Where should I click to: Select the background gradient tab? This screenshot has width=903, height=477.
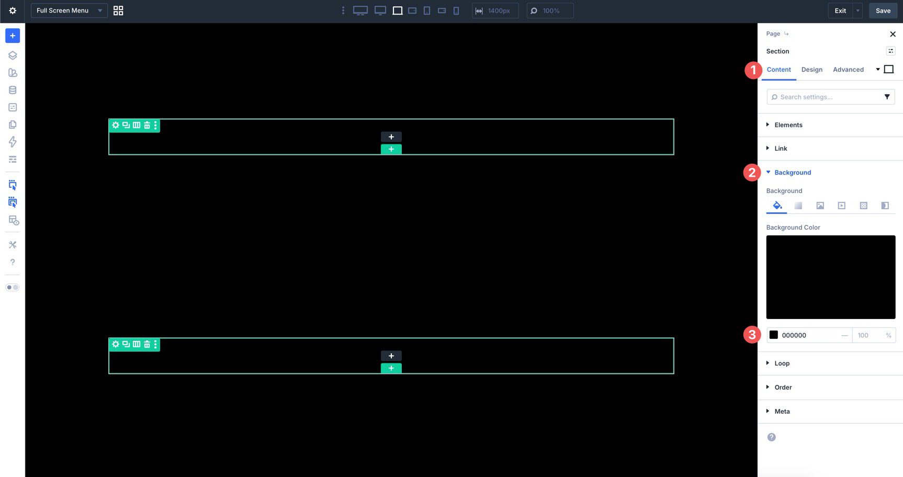point(798,206)
